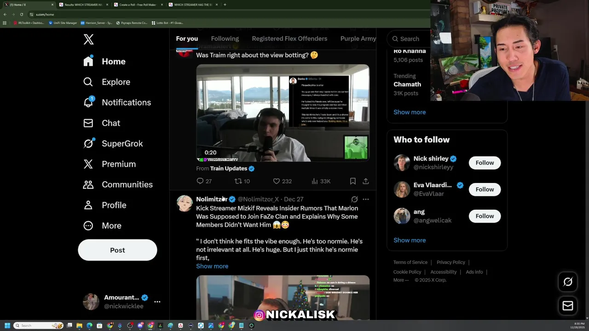The height and width of the screenshot is (331, 589).
Task: Click the X logo in the sidebar
Action: pos(89,40)
